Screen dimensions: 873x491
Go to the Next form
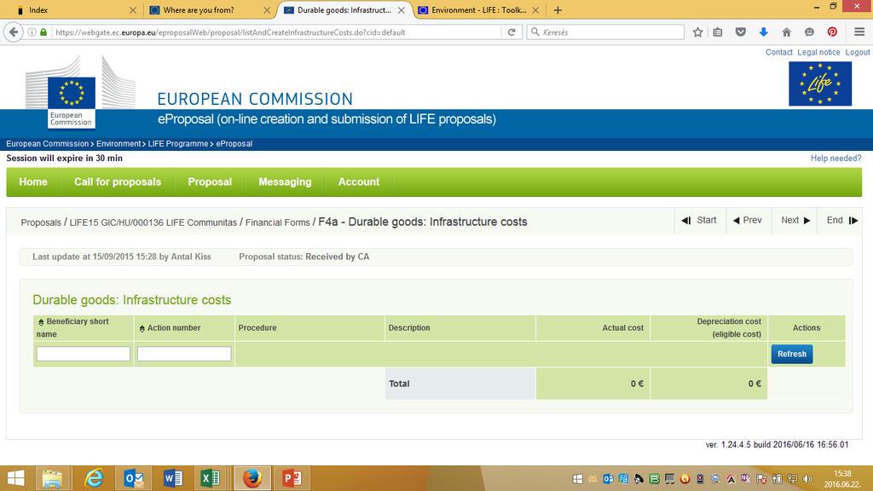tap(795, 221)
